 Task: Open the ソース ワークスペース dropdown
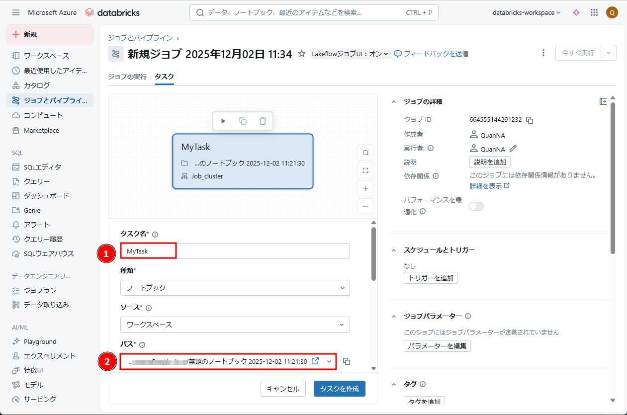click(x=235, y=325)
